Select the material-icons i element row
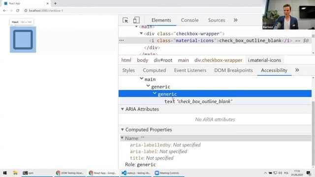Screen dimensions: 315x177 click(x=215, y=40)
